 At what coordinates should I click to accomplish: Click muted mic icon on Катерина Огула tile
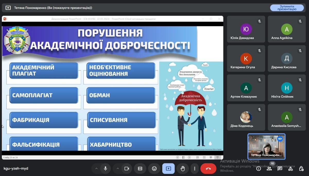[x=260, y=51]
